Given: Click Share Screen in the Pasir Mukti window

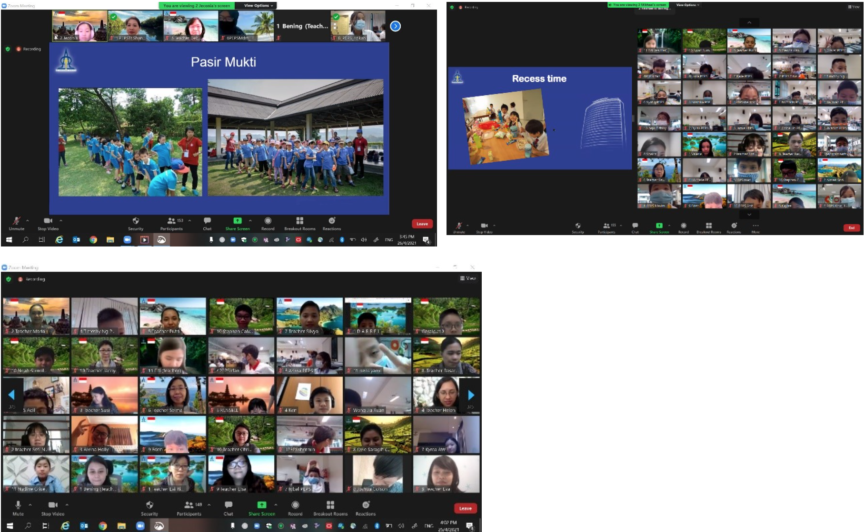Looking at the screenshot, I should 237,224.
